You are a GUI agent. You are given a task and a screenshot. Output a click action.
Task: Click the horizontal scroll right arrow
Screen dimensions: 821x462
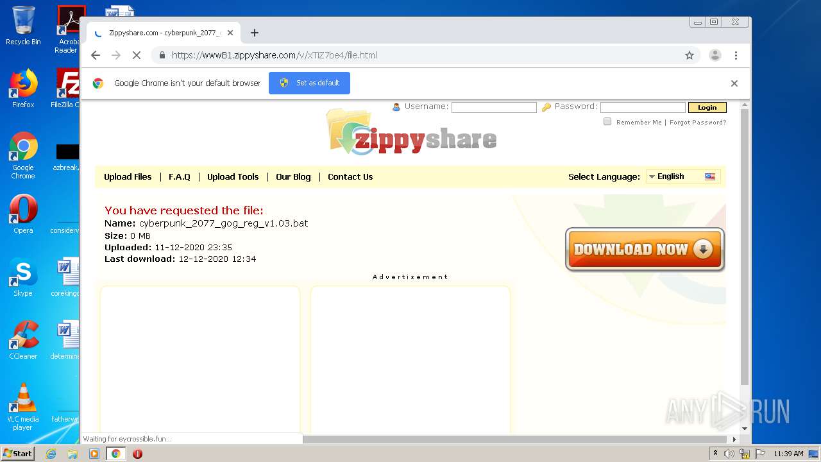click(734, 439)
